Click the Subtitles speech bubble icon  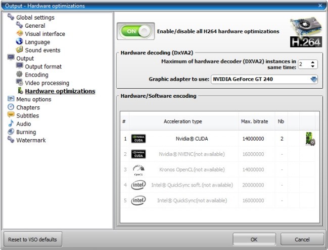(11, 115)
